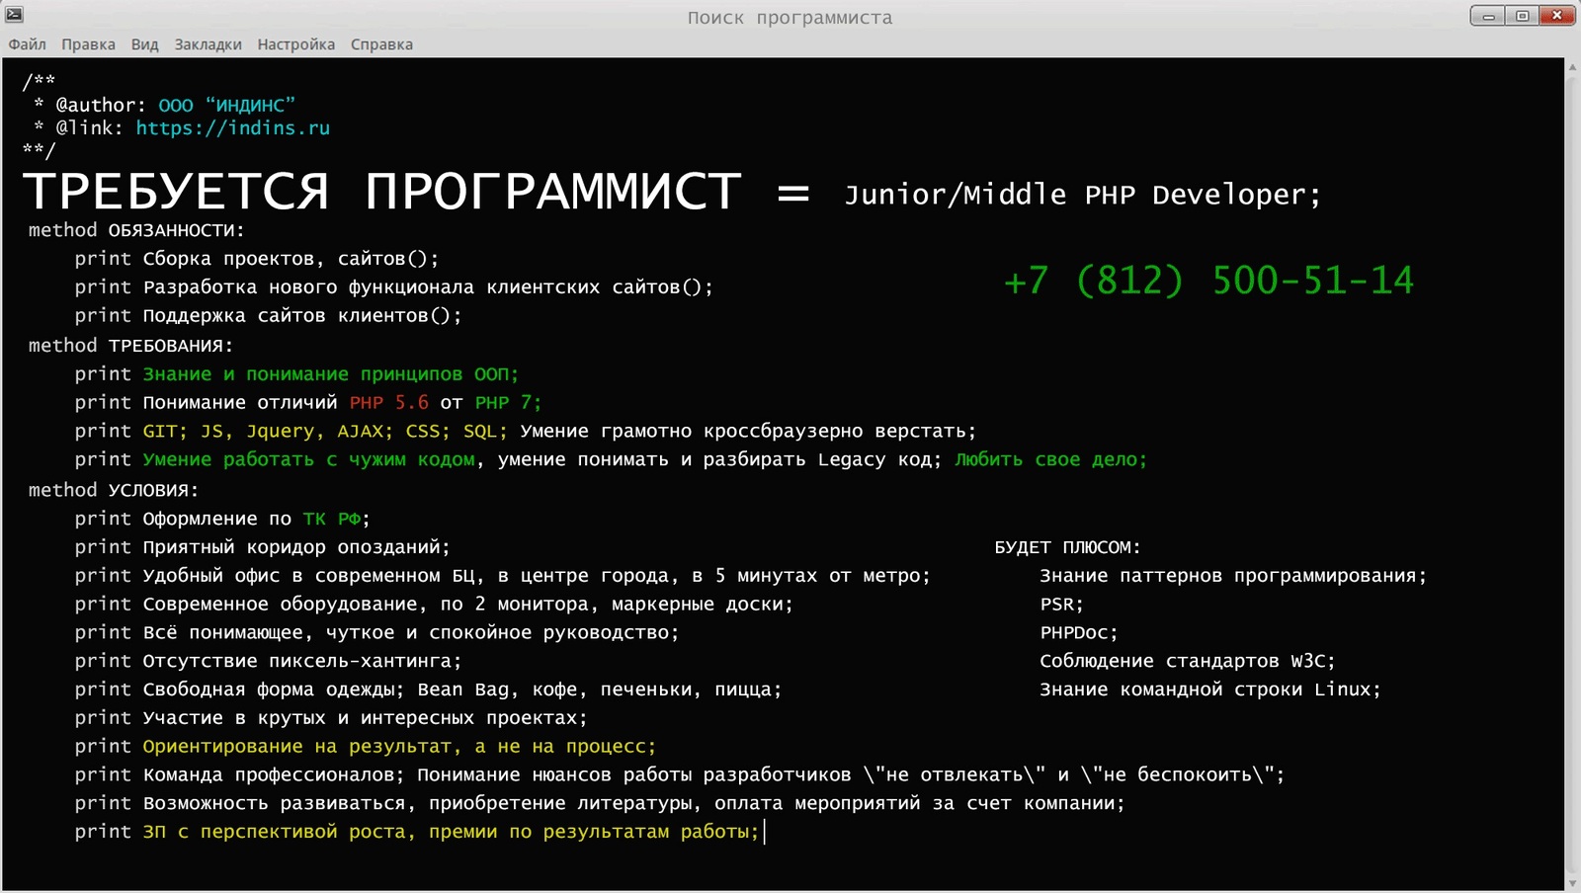Click the phone number +7 (812) 500-51-14

(1208, 281)
